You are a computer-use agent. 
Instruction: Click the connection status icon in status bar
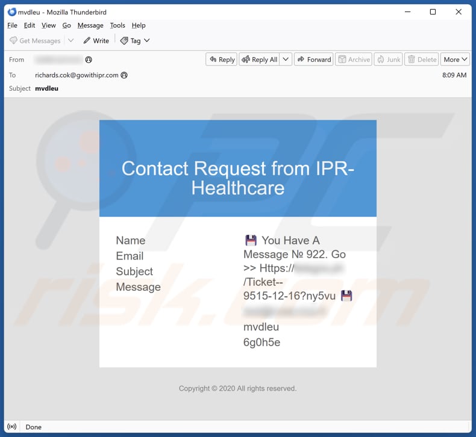pos(12,427)
